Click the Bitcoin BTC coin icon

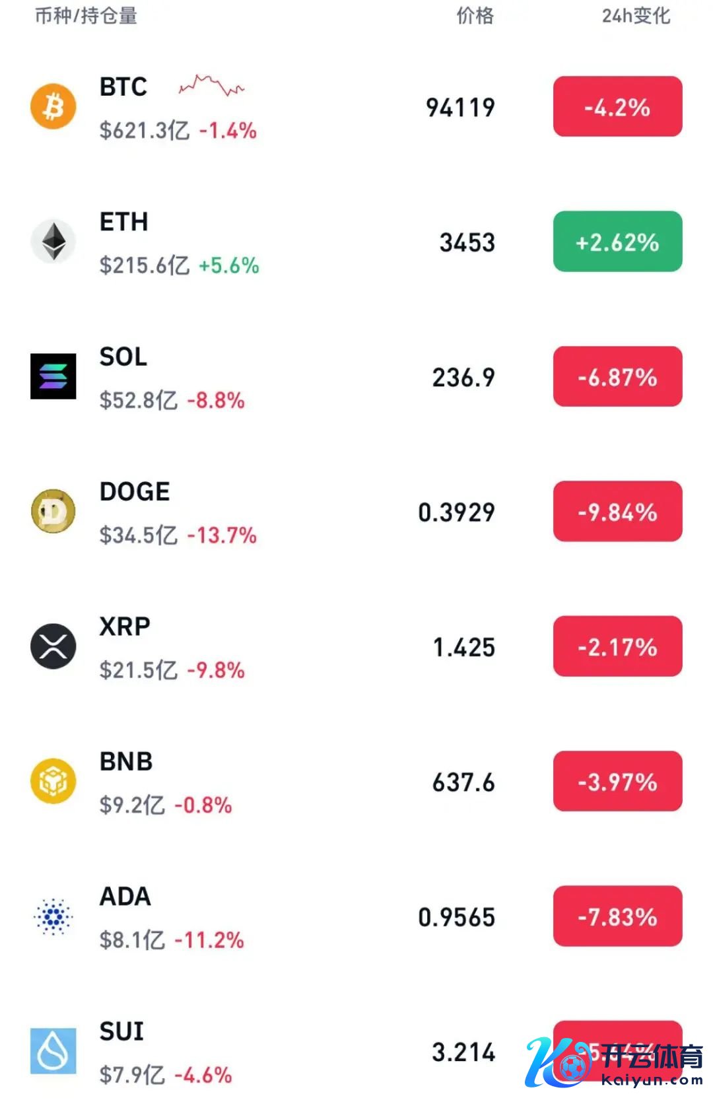[53, 106]
